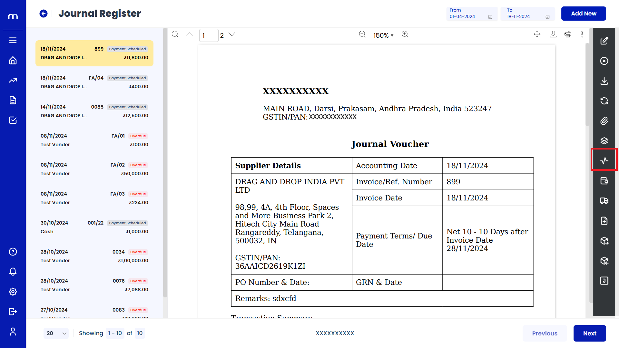
Task: Click the edit pencil icon in right toolbar
Action: (604, 41)
